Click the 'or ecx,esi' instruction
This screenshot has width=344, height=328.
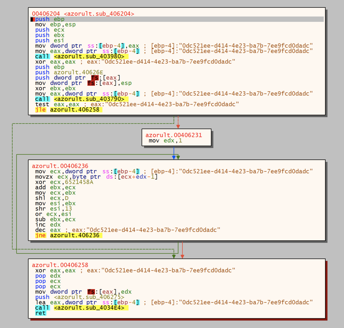click(53, 214)
